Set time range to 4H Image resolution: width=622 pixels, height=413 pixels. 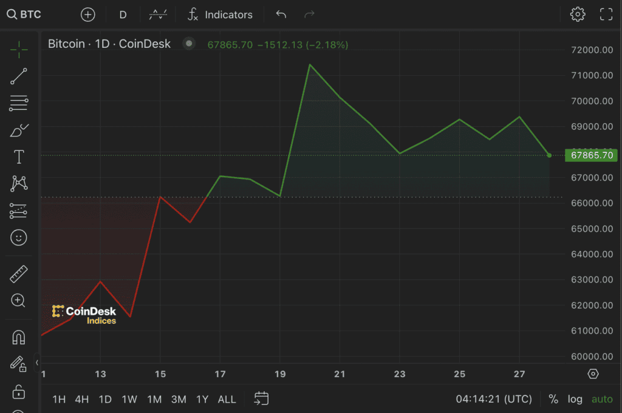coord(82,399)
